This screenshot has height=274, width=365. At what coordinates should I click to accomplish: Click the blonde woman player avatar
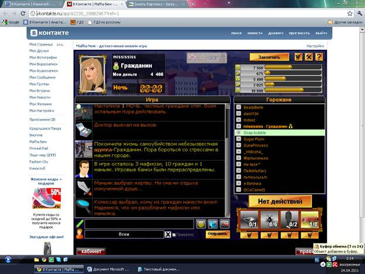coord(92,74)
